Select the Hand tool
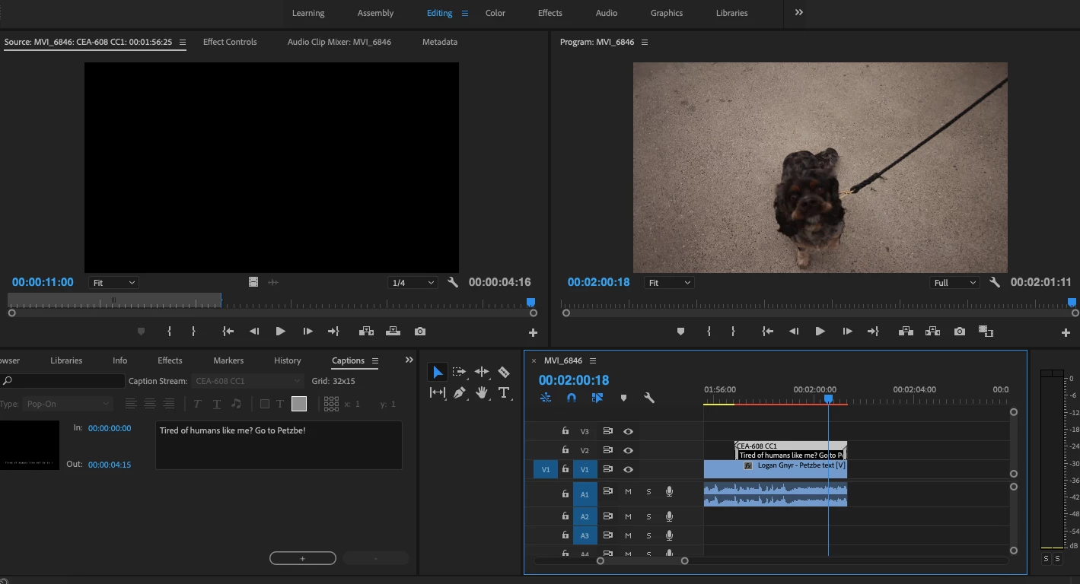1080x584 pixels. click(x=482, y=392)
